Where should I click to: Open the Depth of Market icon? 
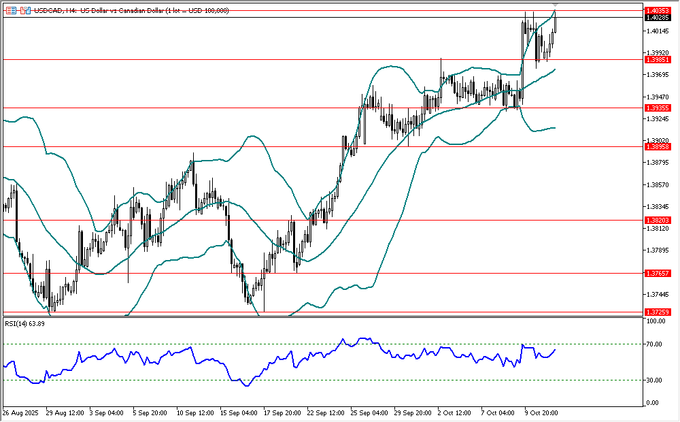click(11, 11)
